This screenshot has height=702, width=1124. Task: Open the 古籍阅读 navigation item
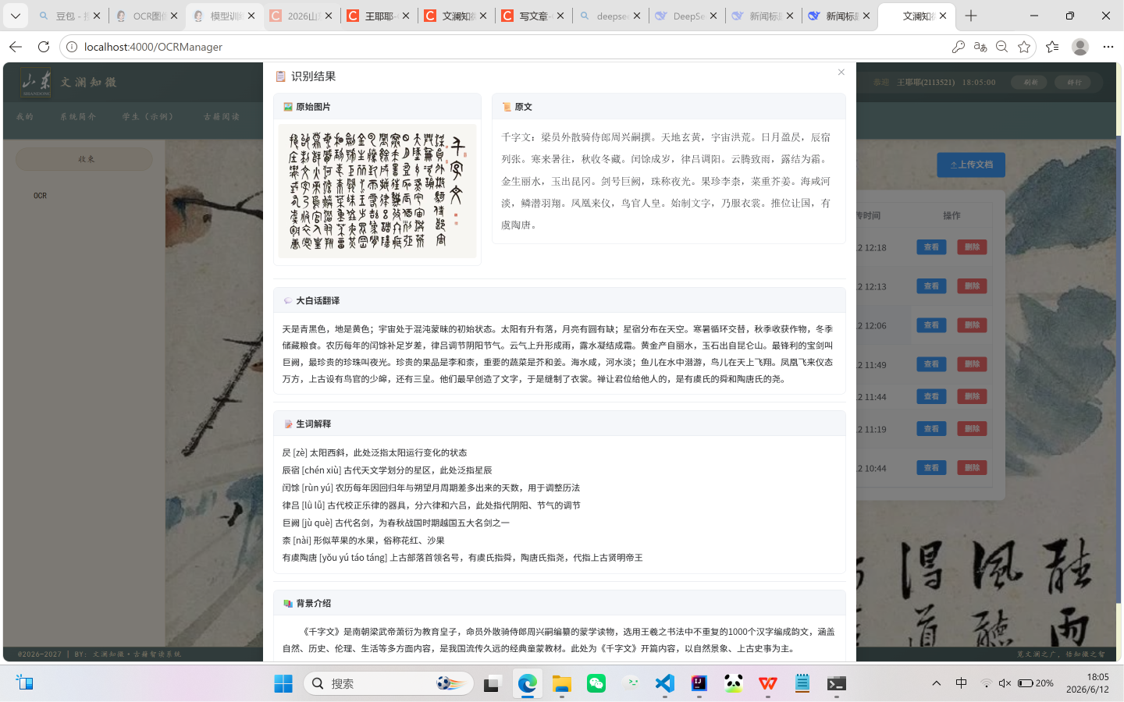click(222, 117)
